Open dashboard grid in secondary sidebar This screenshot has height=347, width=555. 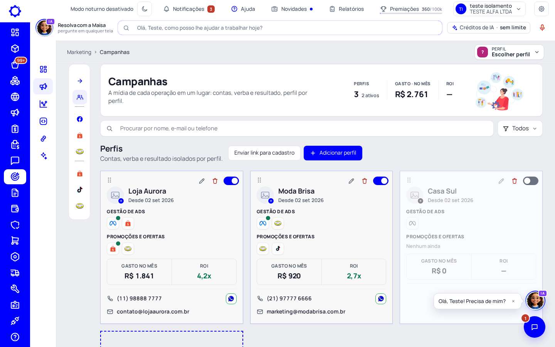(43, 69)
